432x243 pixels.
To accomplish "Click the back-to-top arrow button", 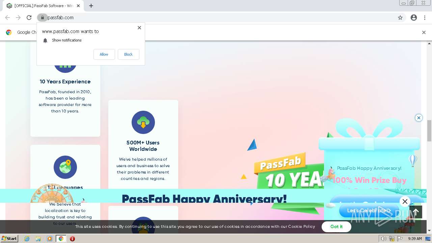I will [416, 212].
